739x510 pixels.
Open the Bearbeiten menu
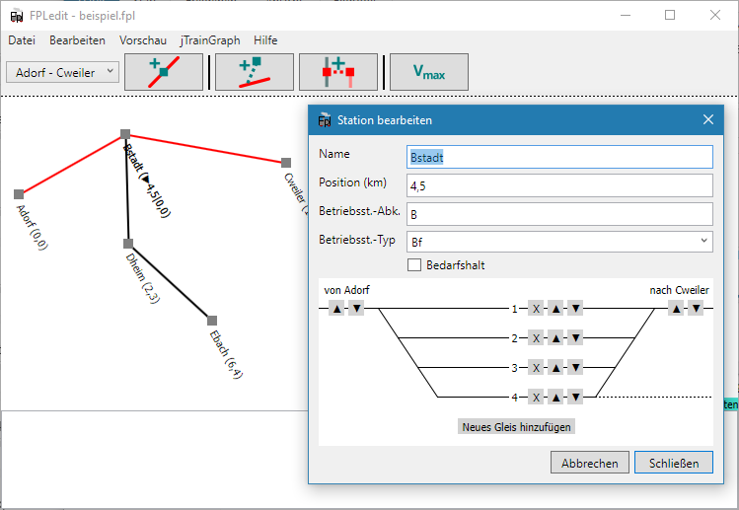tap(77, 40)
